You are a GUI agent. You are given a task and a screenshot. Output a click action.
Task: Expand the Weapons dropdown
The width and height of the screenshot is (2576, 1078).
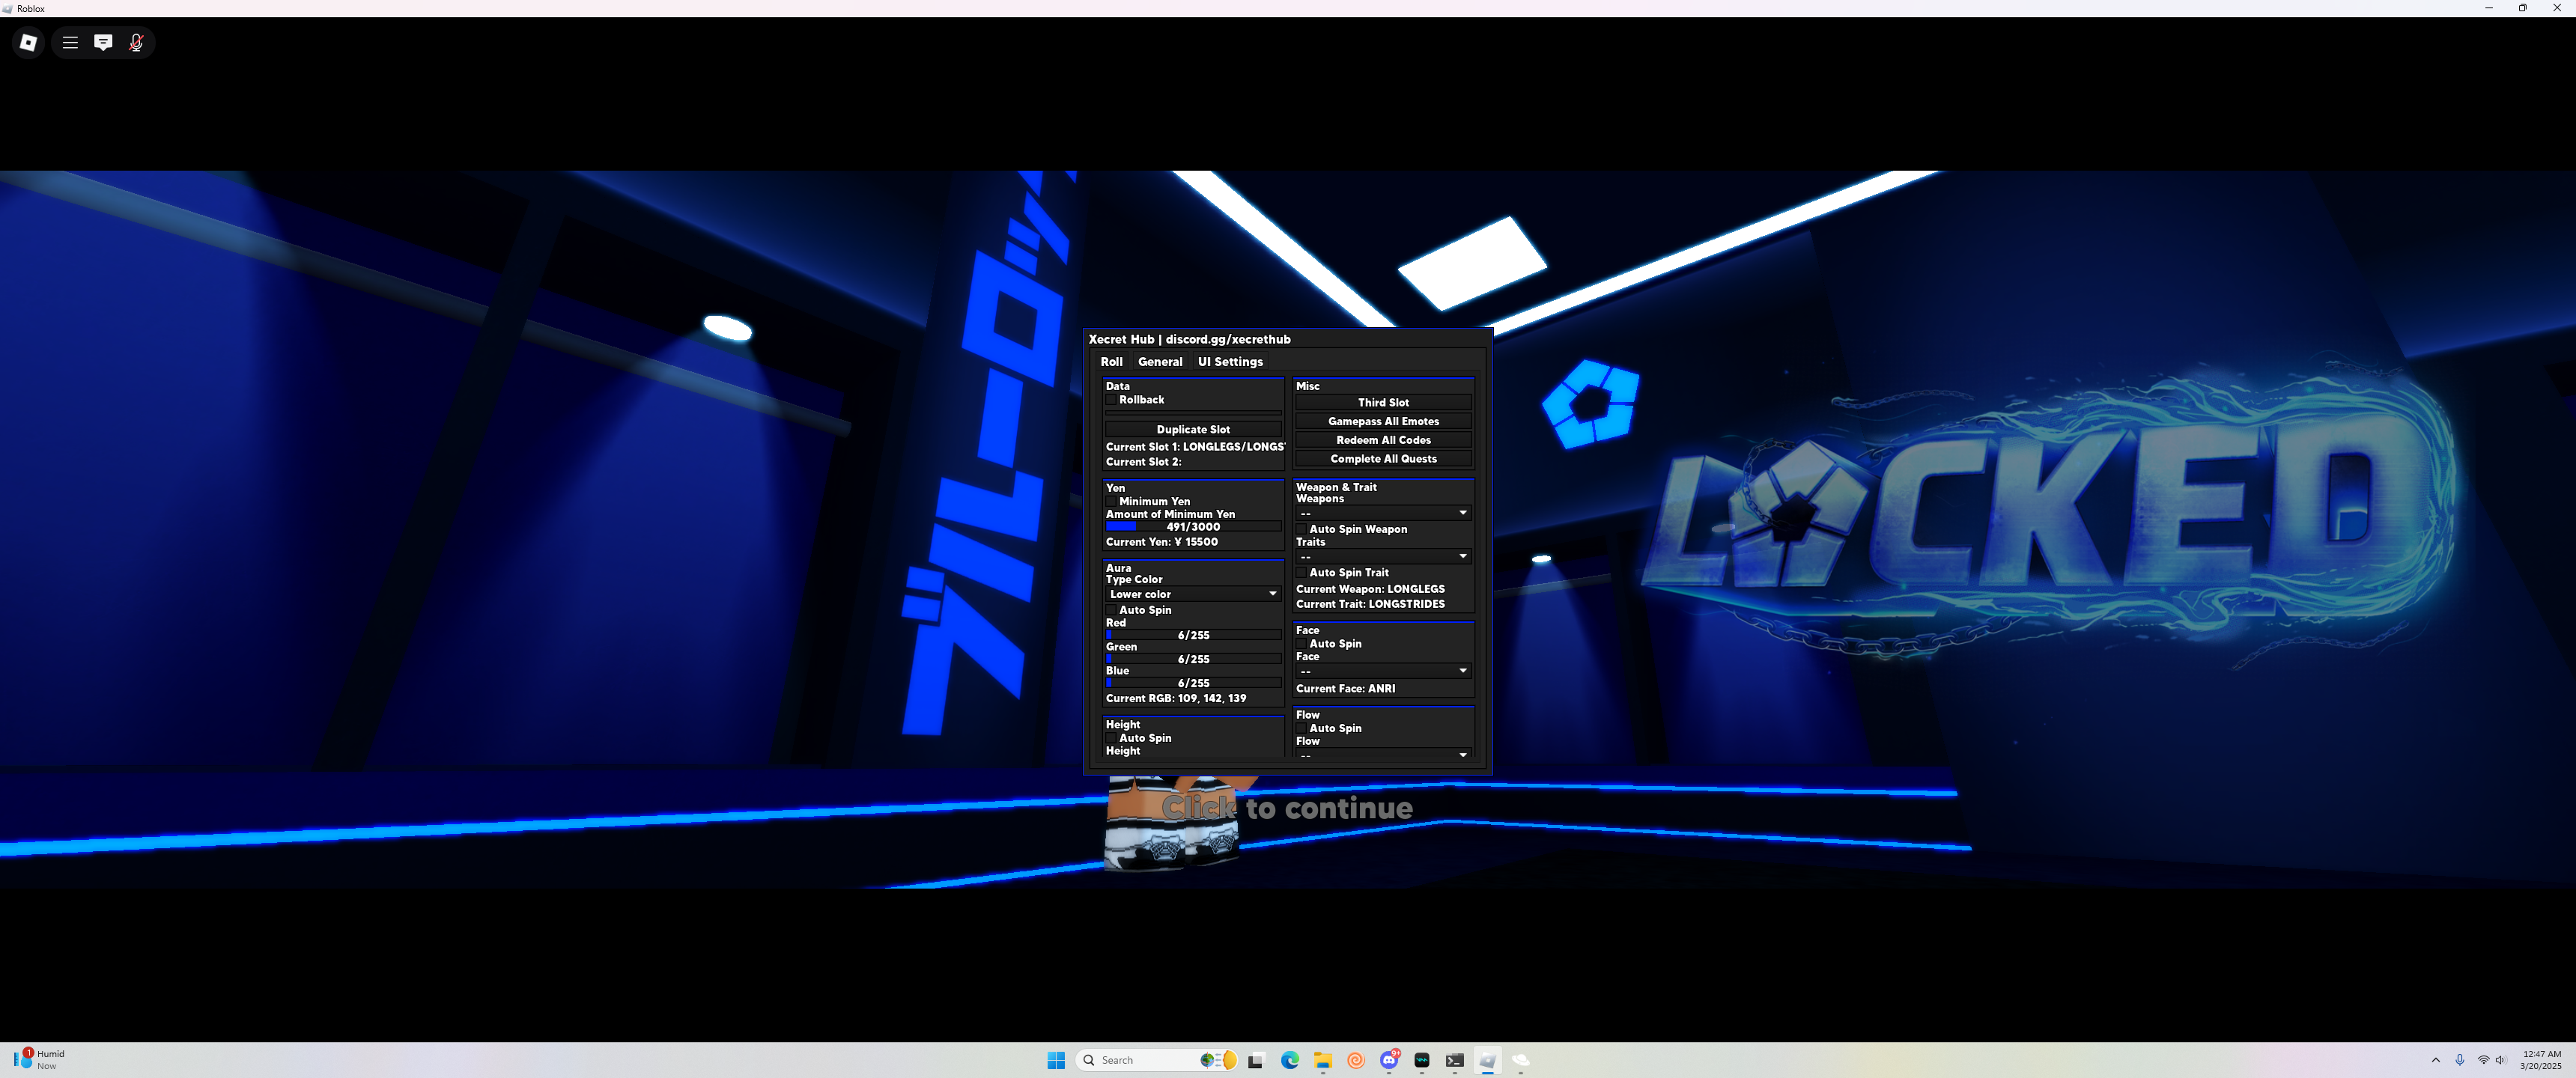[1383, 513]
